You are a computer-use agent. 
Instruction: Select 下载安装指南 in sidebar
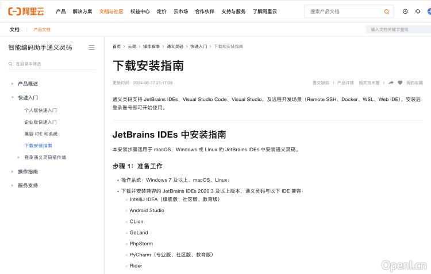point(38,146)
